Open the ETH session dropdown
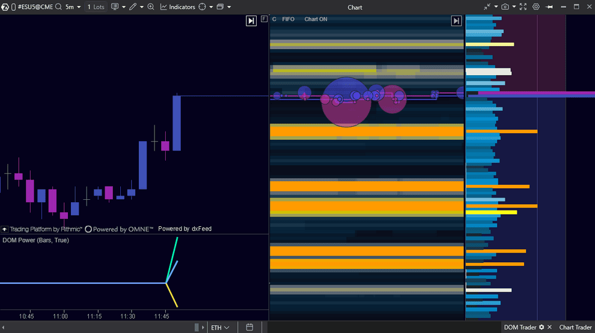 point(220,328)
